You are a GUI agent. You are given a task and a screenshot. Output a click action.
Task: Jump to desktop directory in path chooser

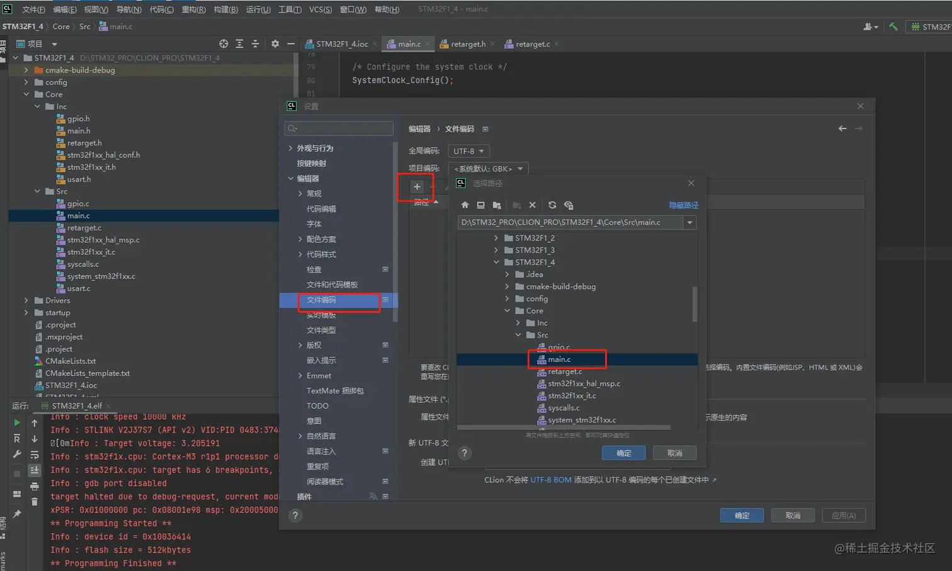[480, 205]
